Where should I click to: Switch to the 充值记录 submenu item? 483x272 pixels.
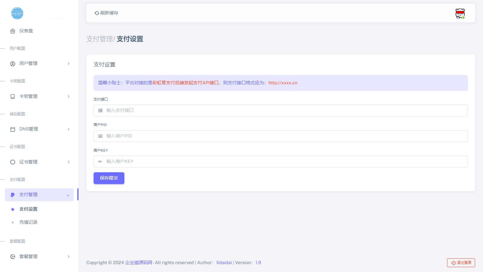click(x=28, y=222)
